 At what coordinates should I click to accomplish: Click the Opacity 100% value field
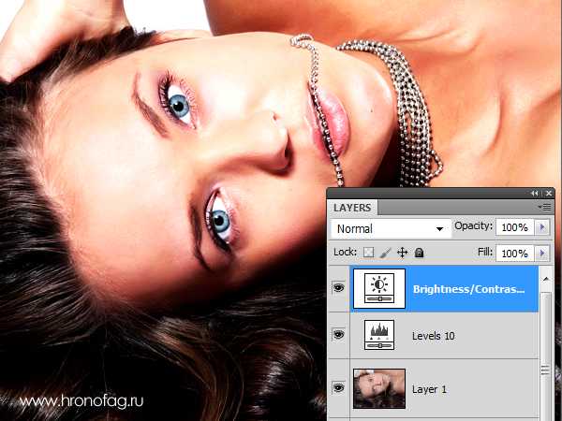pos(515,227)
